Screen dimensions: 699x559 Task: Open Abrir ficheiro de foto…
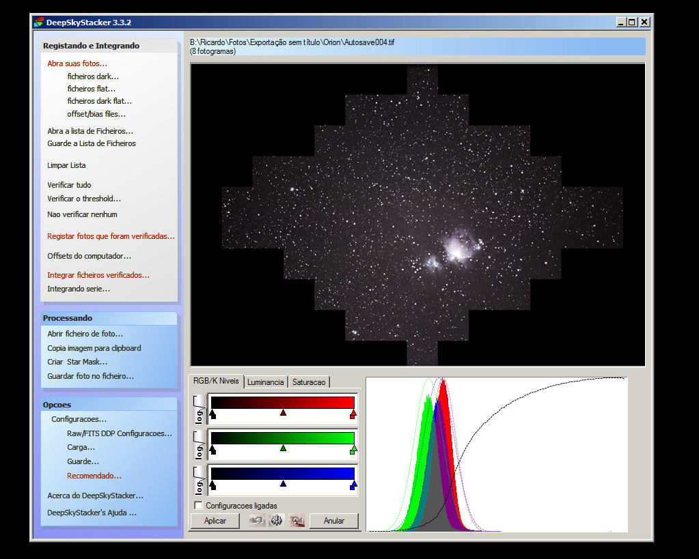pyautogui.click(x=85, y=334)
